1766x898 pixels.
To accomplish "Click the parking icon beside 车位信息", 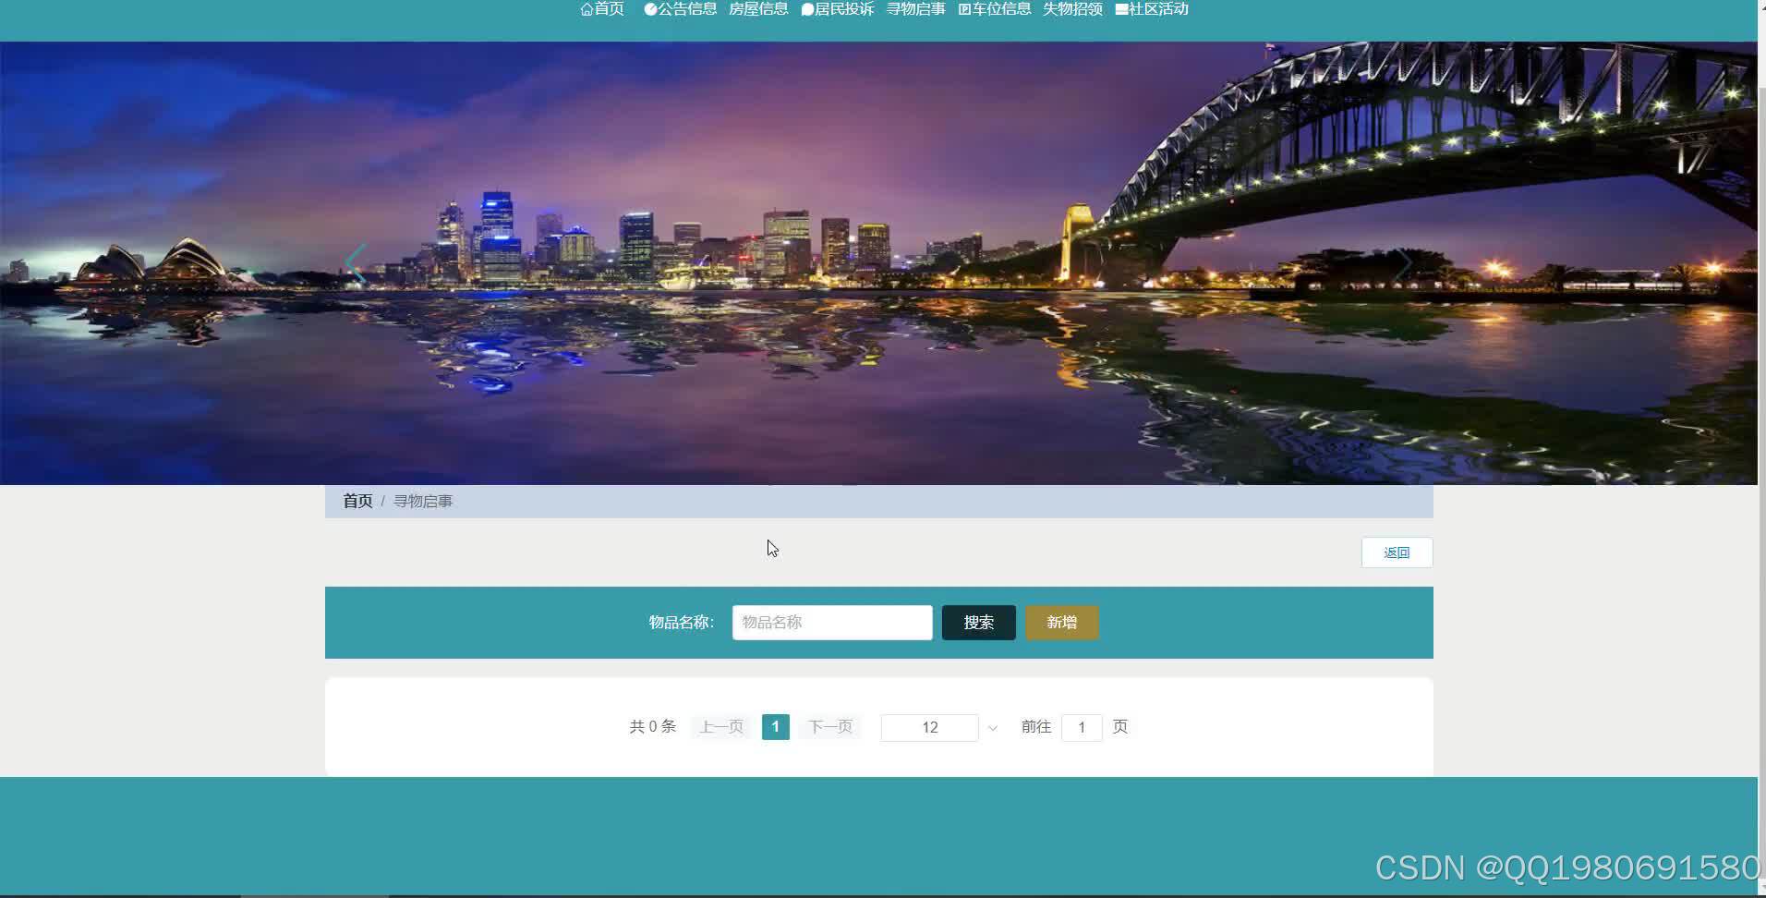I will point(962,8).
